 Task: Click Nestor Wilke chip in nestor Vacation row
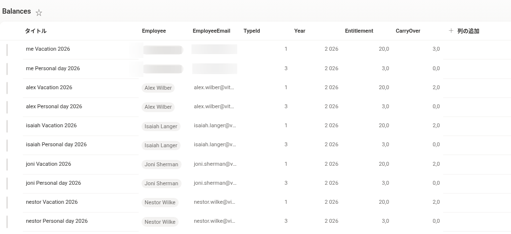point(160,202)
